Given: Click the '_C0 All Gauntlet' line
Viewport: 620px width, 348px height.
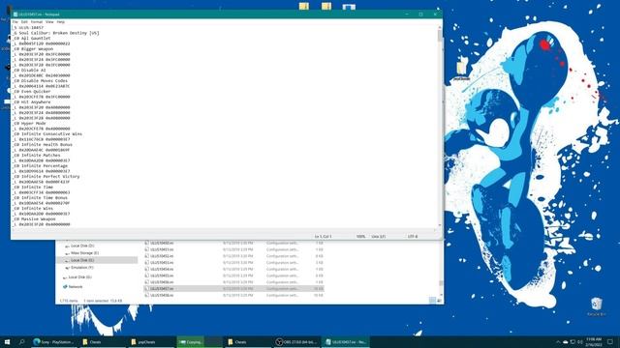Looking at the screenshot, I should click(x=32, y=39).
